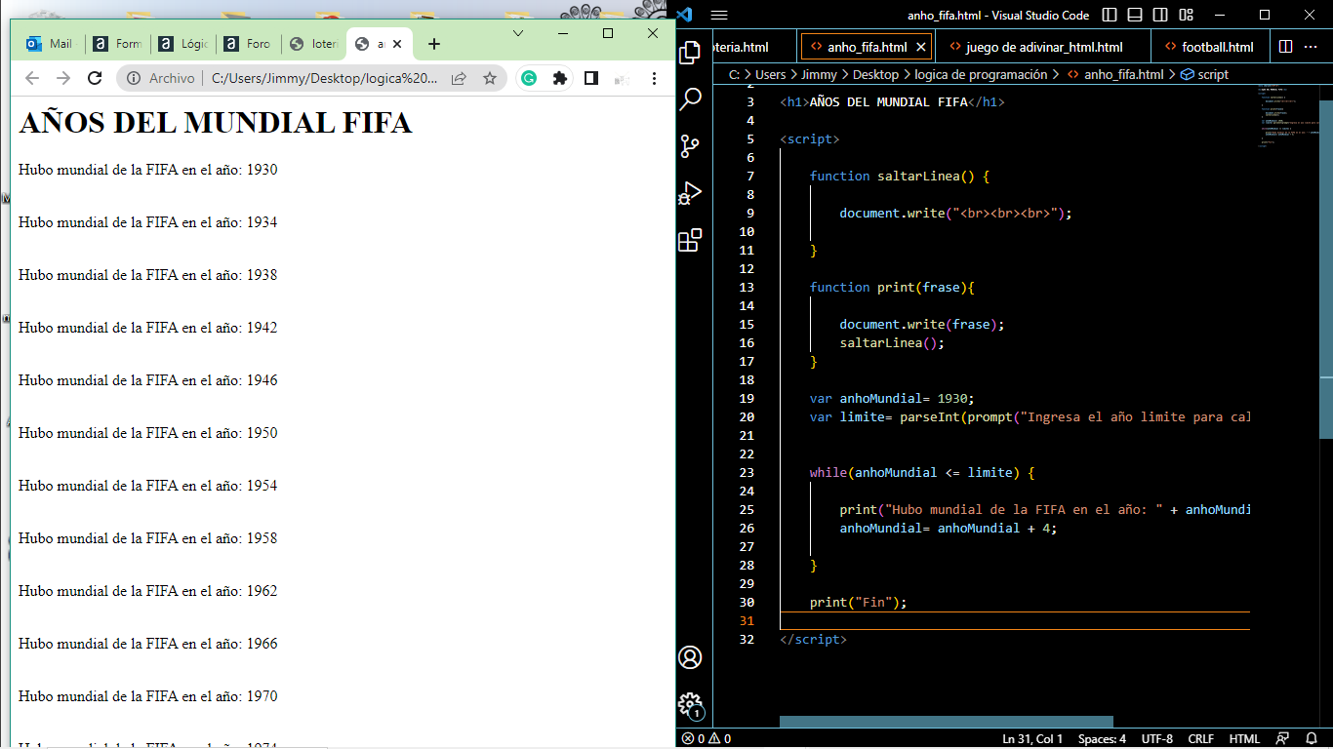Open the VS Code hamburger application menu
Image resolution: width=1333 pixels, height=749 pixels.
(x=719, y=15)
